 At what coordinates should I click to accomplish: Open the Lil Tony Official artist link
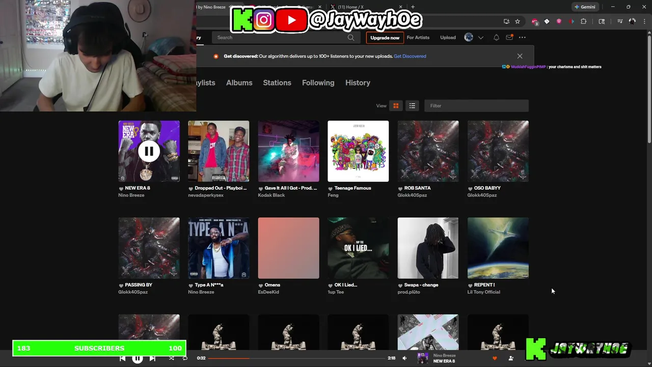tap(484, 292)
